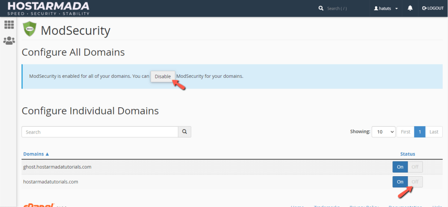Click the magnifier icon in top bar
Image resolution: width=448 pixels, height=207 pixels.
pos(321,8)
